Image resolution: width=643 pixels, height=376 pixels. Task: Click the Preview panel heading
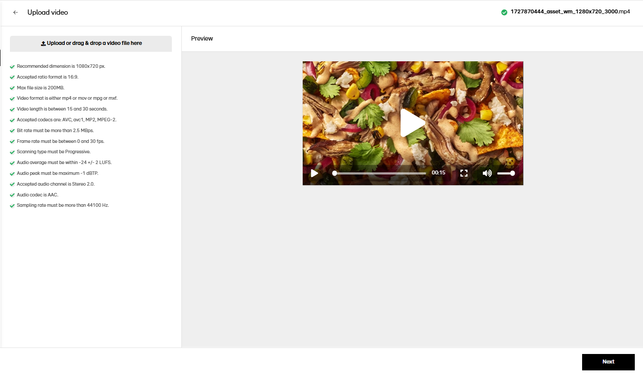(202, 38)
